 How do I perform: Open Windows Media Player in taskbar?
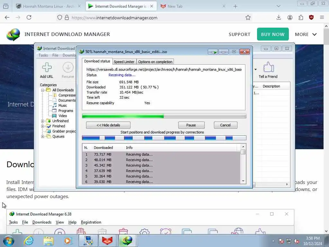pos(68,241)
